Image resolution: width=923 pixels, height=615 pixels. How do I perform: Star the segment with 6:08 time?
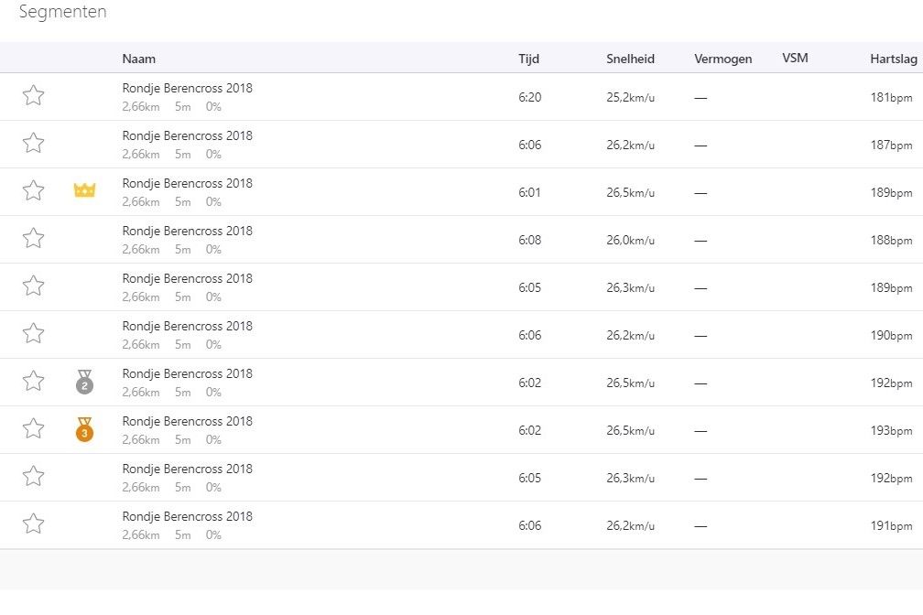point(33,238)
